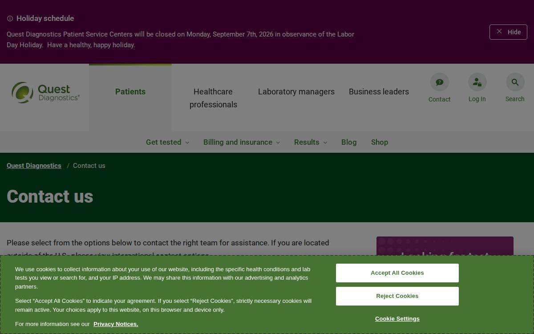Viewport: 534px width, 334px height.
Task: Open the Privacy Notices link
Action: tap(116, 324)
